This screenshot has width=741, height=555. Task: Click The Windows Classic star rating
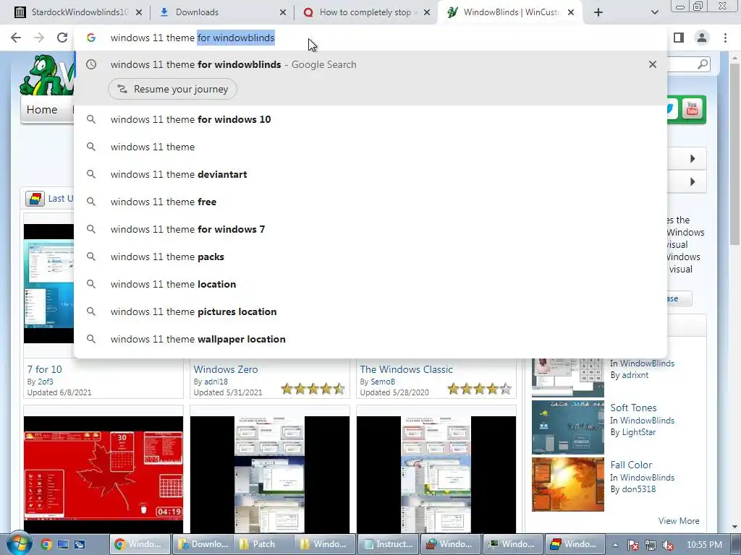[479, 389]
